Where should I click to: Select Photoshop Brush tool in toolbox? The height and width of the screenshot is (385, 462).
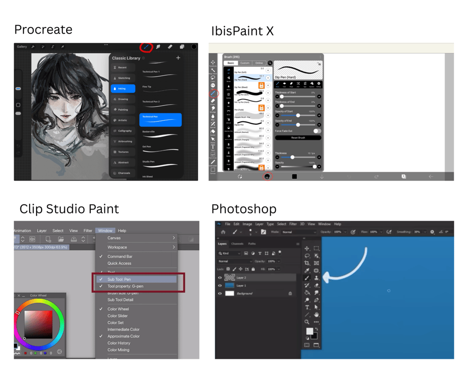click(x=306, y=278)
